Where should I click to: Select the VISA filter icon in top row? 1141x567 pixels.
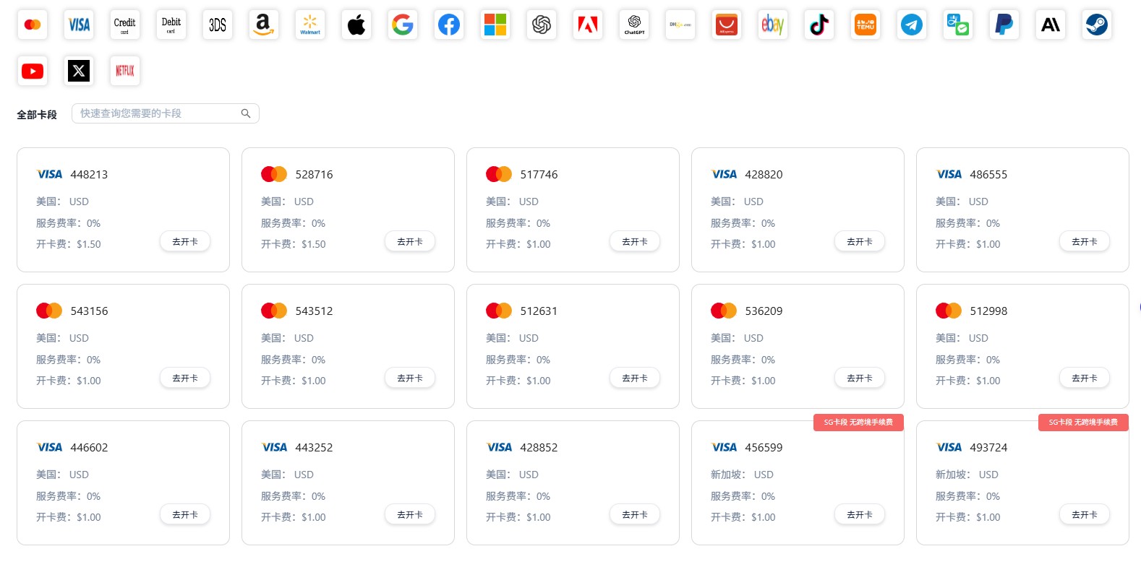pos(79,25)
